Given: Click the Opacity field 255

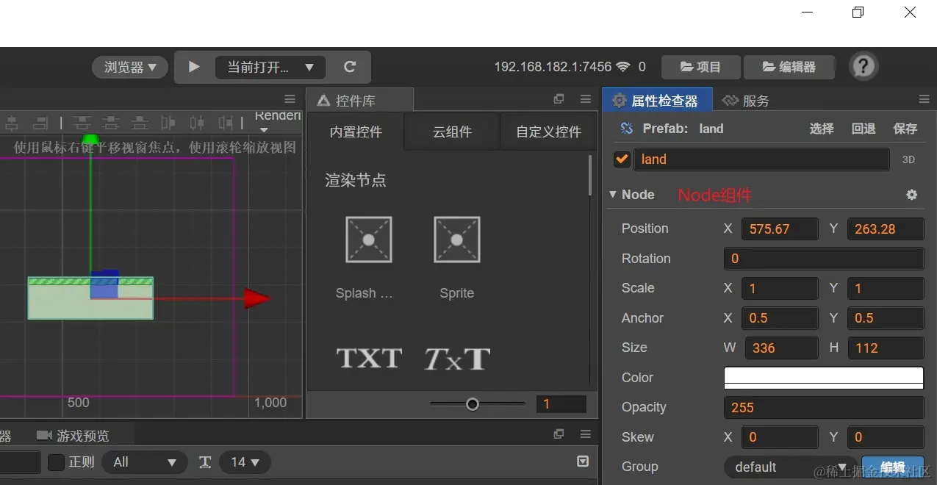Looking at the screenshot, I should pos(824,407).
